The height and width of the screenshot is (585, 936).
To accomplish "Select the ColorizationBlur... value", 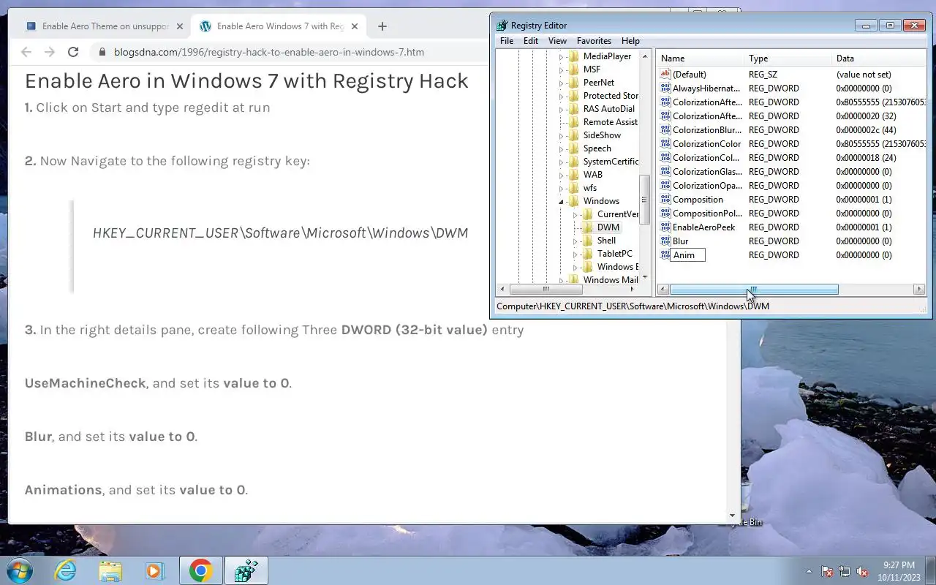I will click(x=706, y=129).
